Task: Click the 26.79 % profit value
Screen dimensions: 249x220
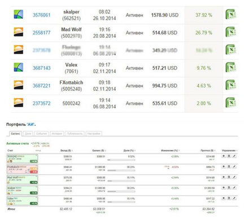Action: click(x=204, y=33)
